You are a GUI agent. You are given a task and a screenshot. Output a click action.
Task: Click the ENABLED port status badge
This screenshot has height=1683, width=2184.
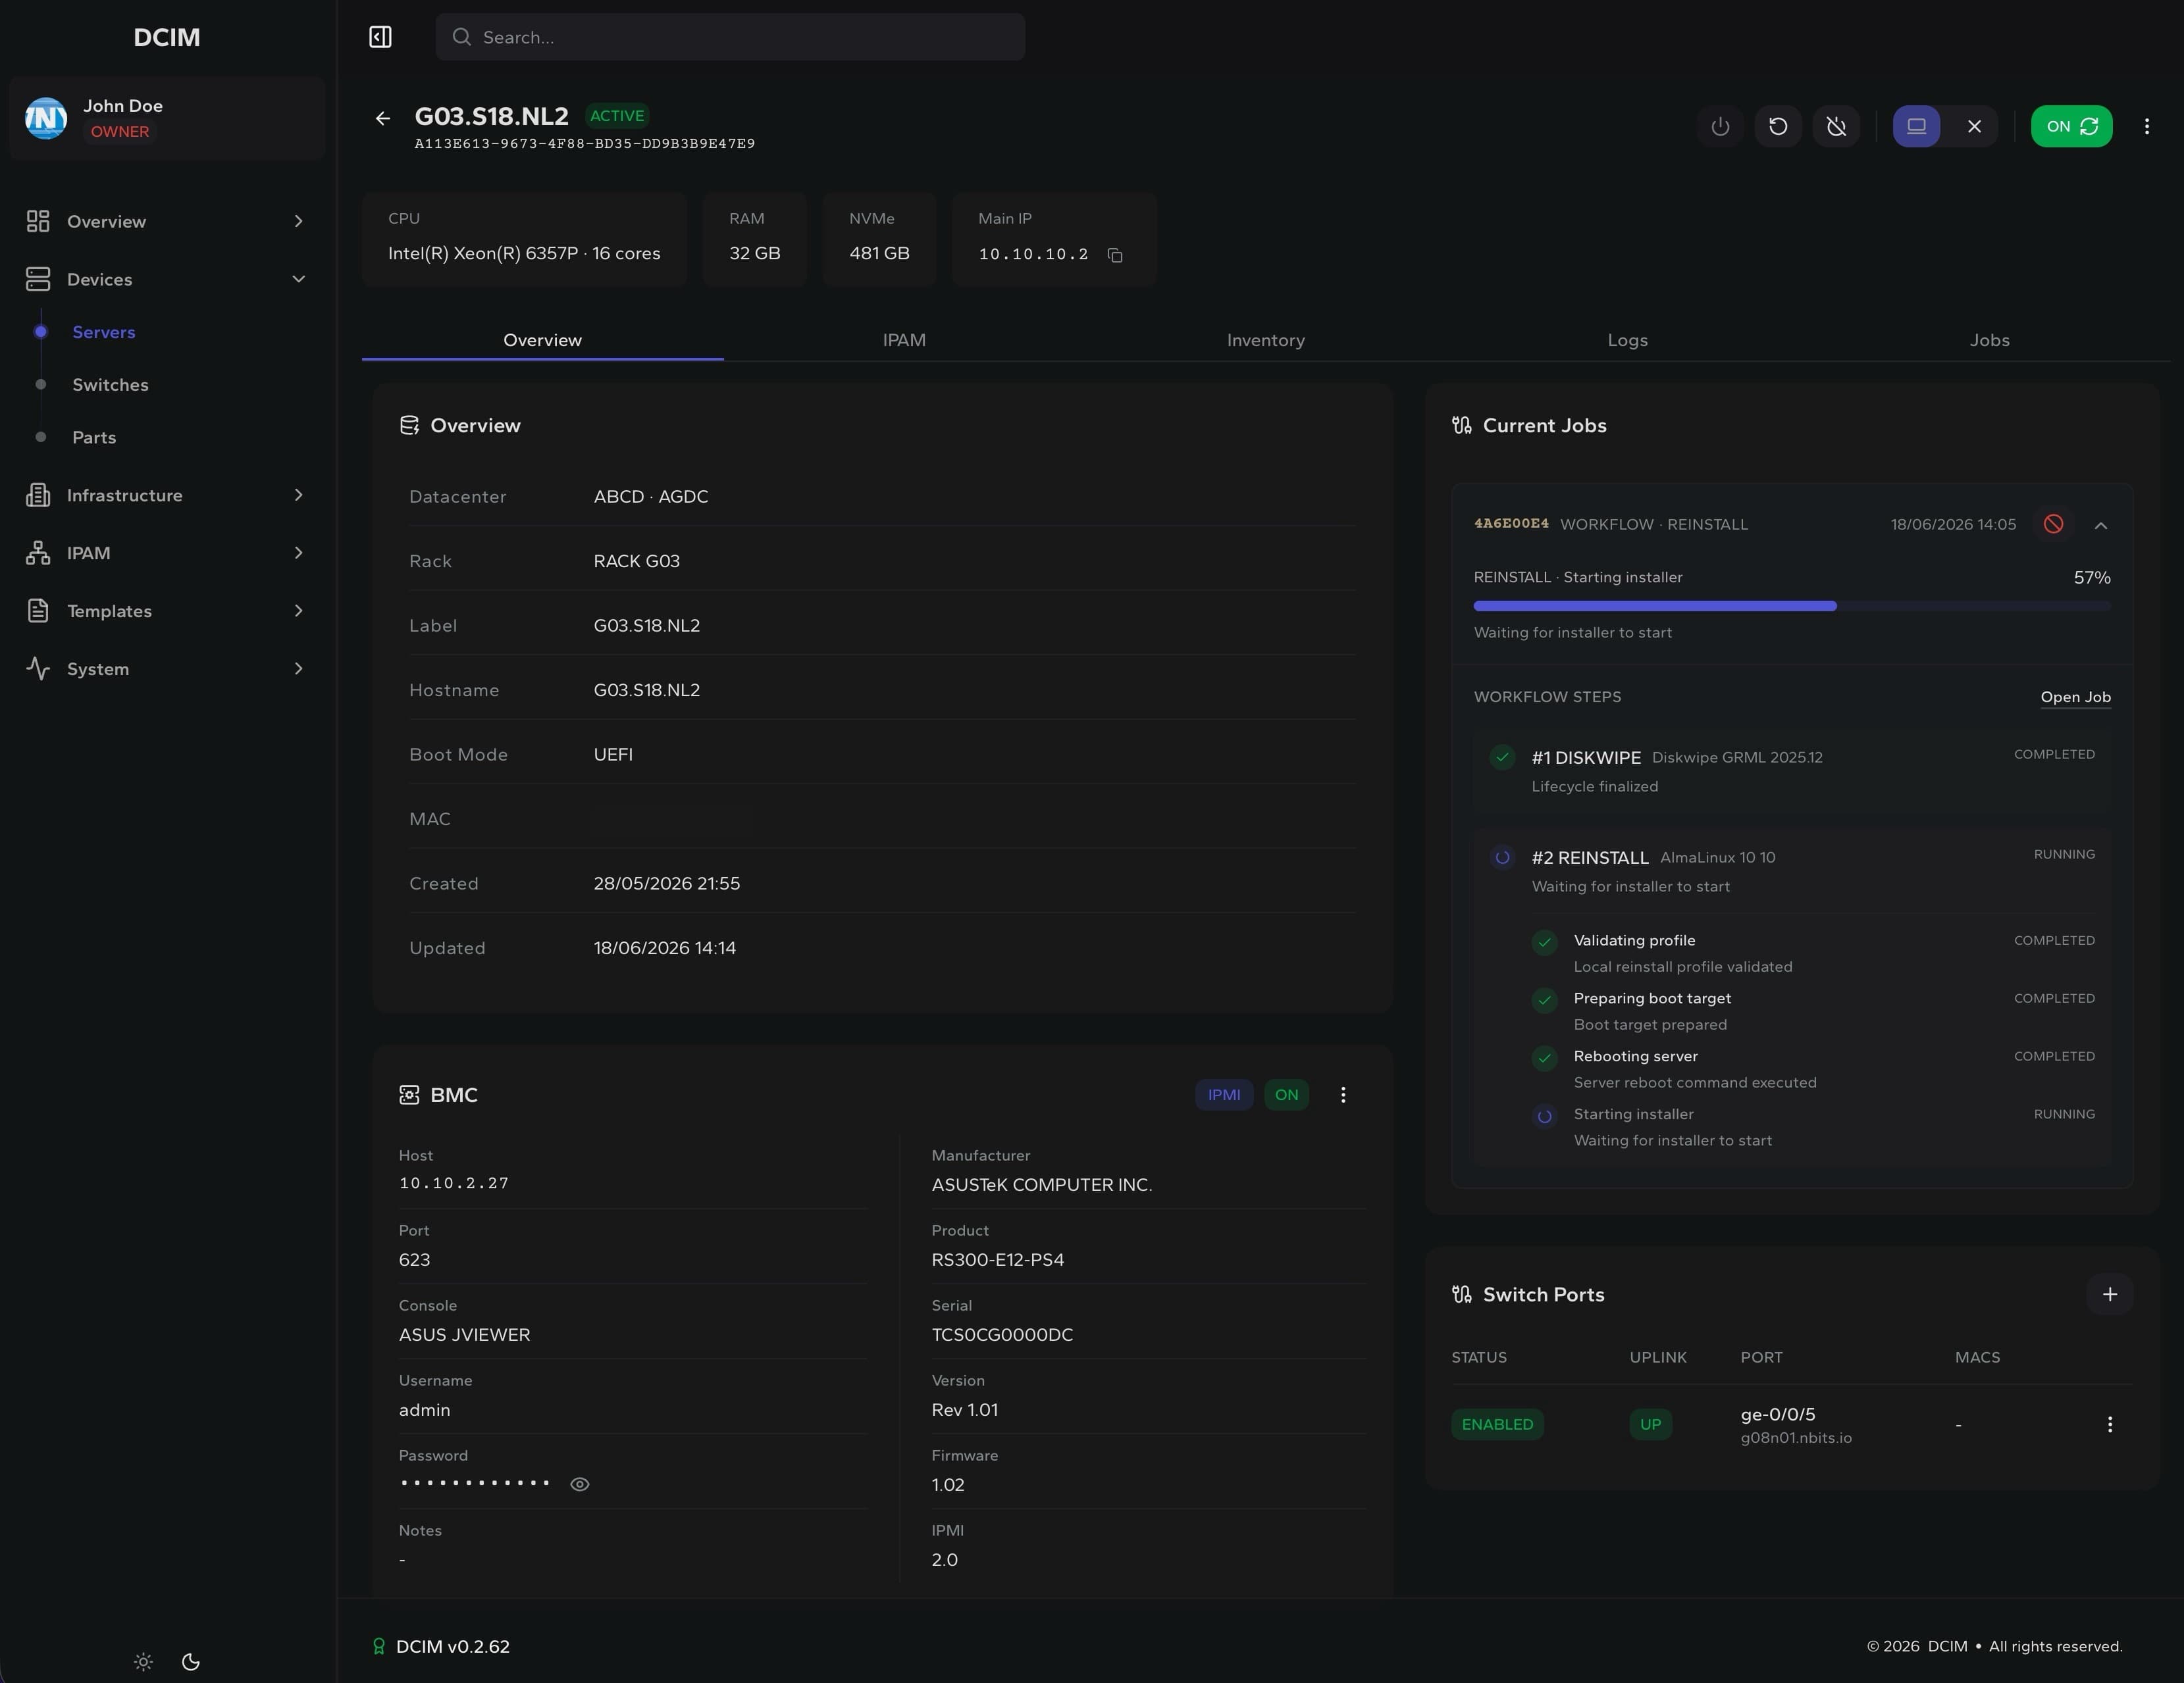1497,1424
